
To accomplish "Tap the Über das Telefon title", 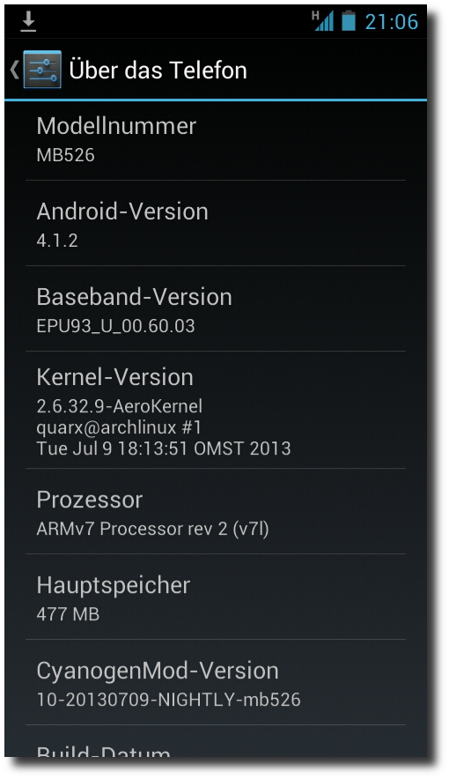I will [x=158, y=70].
